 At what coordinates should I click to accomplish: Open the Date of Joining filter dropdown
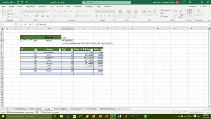coord(92,50)
